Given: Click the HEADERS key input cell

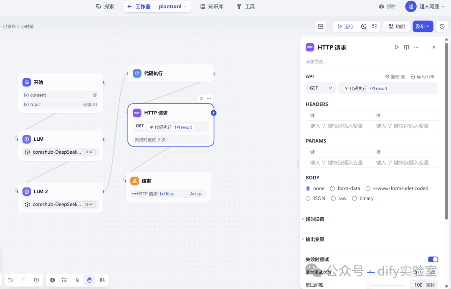Looking at the screenshot, I should point(339,126).
